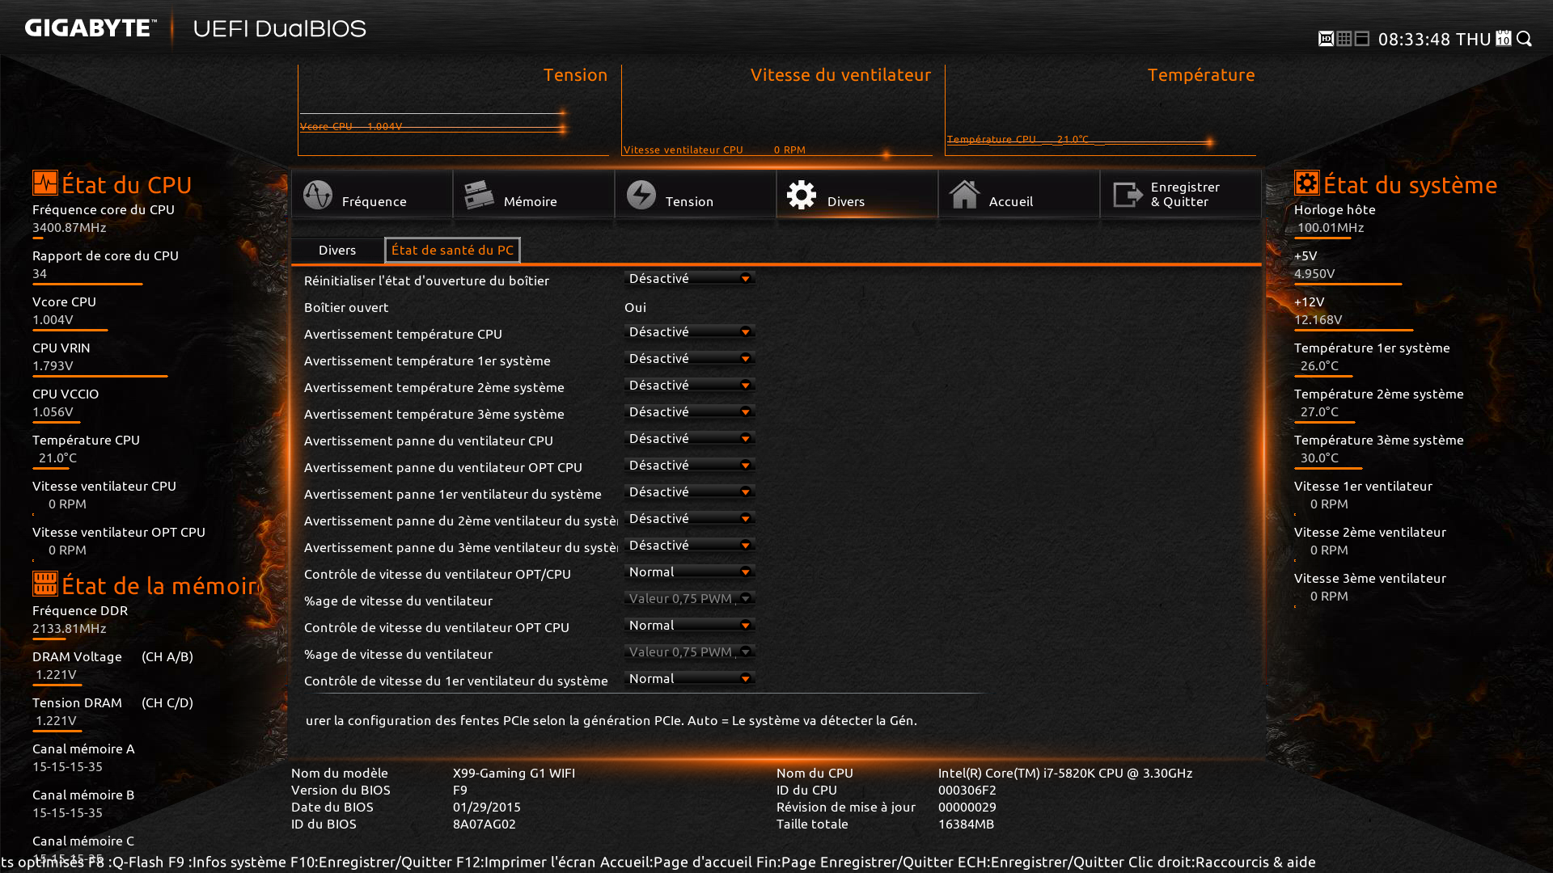Click the Taille totale value 16384MB
1553x873 pixels.
click(x=966, y=824)
